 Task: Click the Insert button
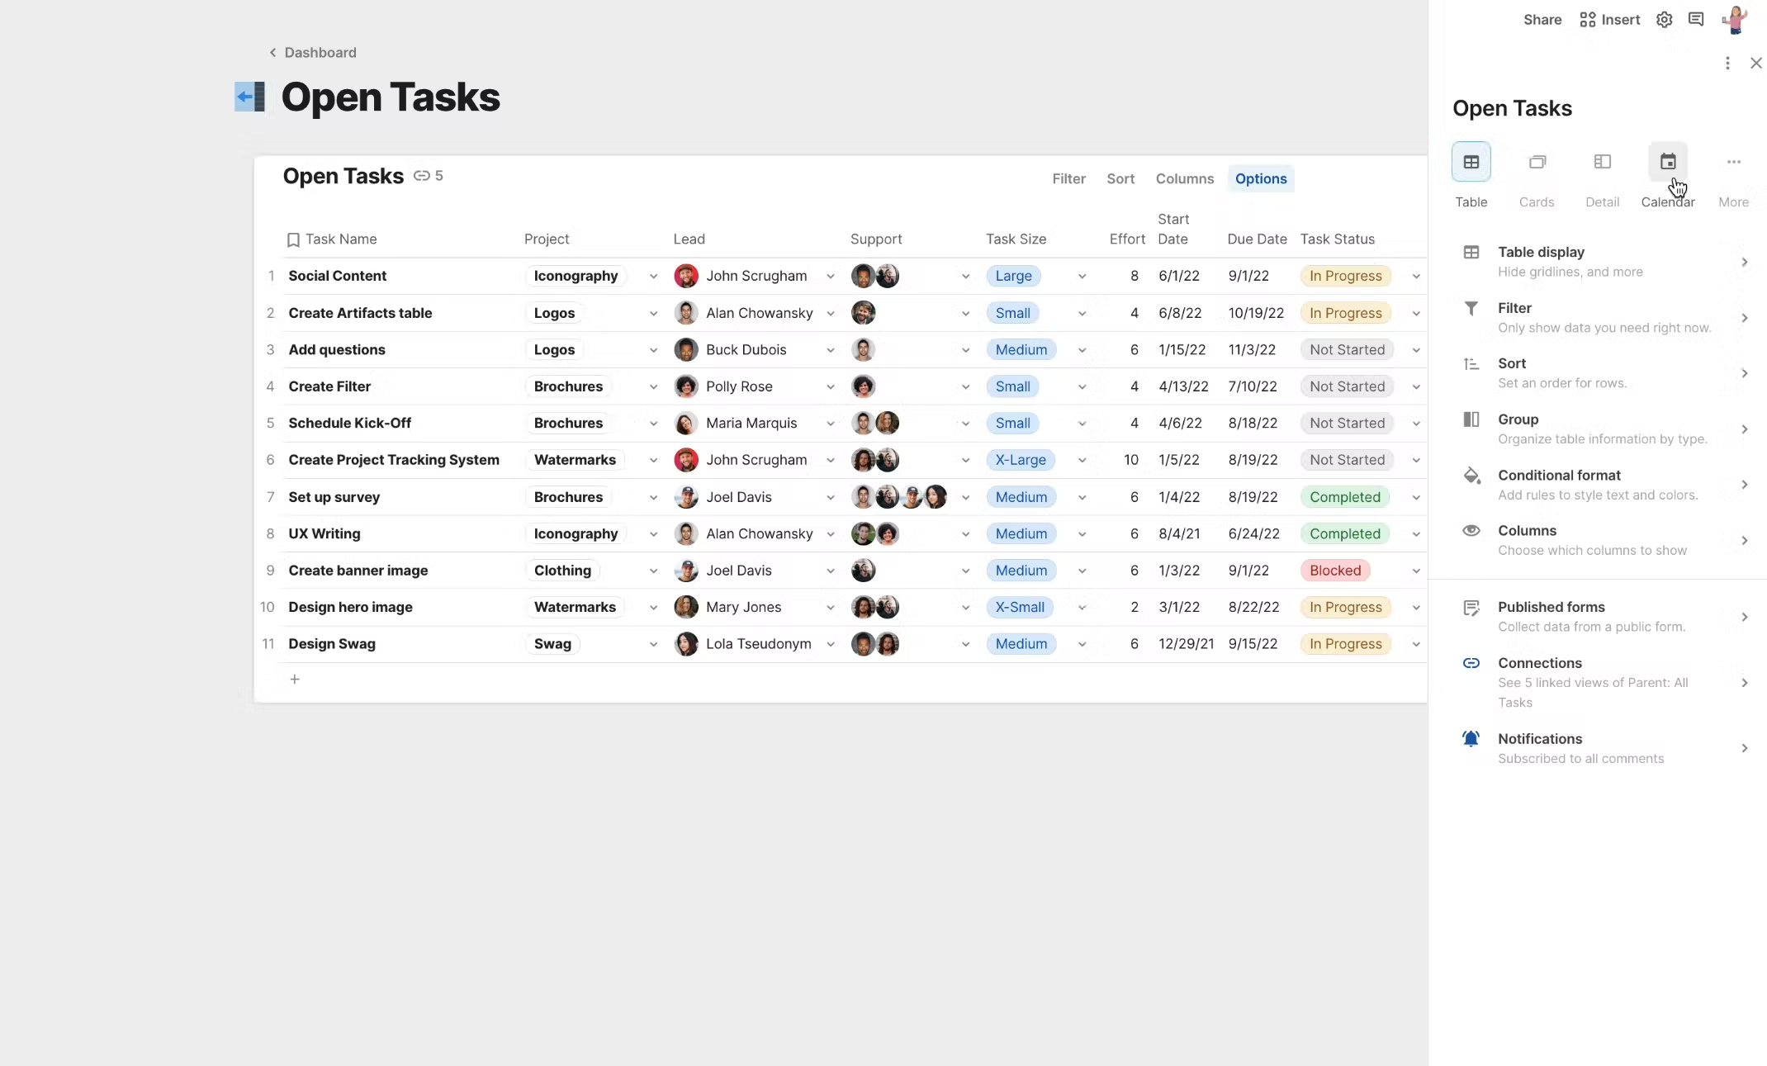click(x=1609, y=20)
